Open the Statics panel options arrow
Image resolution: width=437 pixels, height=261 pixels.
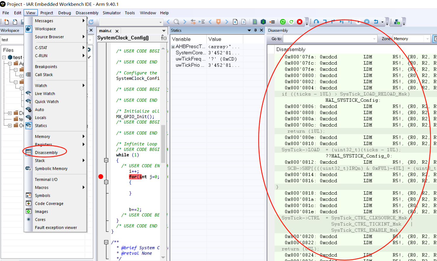click(x=249, y=30)
